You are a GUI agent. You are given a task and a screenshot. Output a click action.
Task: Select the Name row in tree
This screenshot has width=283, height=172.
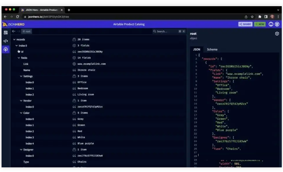coord(27,70)
